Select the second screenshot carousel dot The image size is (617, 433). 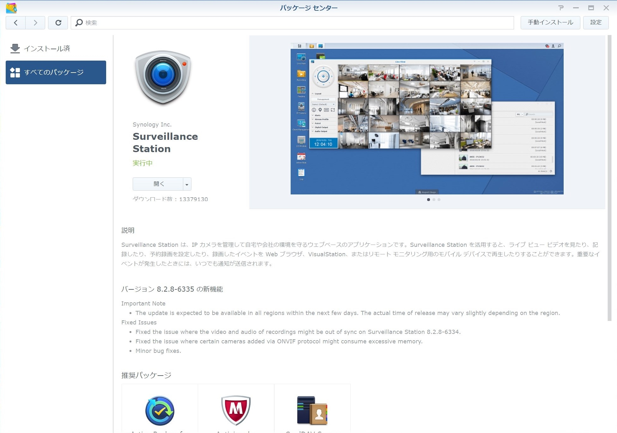[434, 199]
